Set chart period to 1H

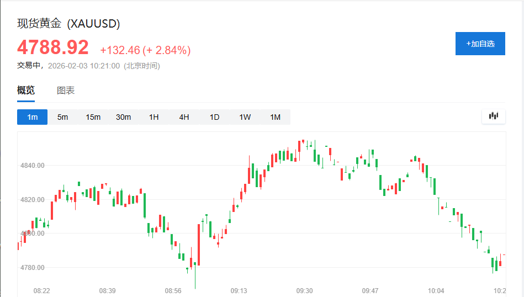[x=154, y=117]
